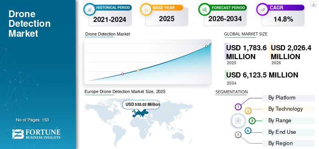Click the USD 6,123.5 Million 2034 figure

262,75
